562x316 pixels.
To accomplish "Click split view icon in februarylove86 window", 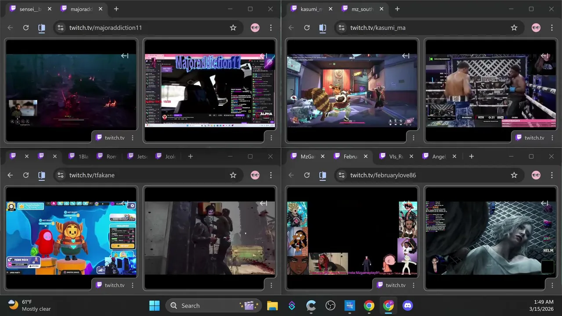I will [323, 175].
